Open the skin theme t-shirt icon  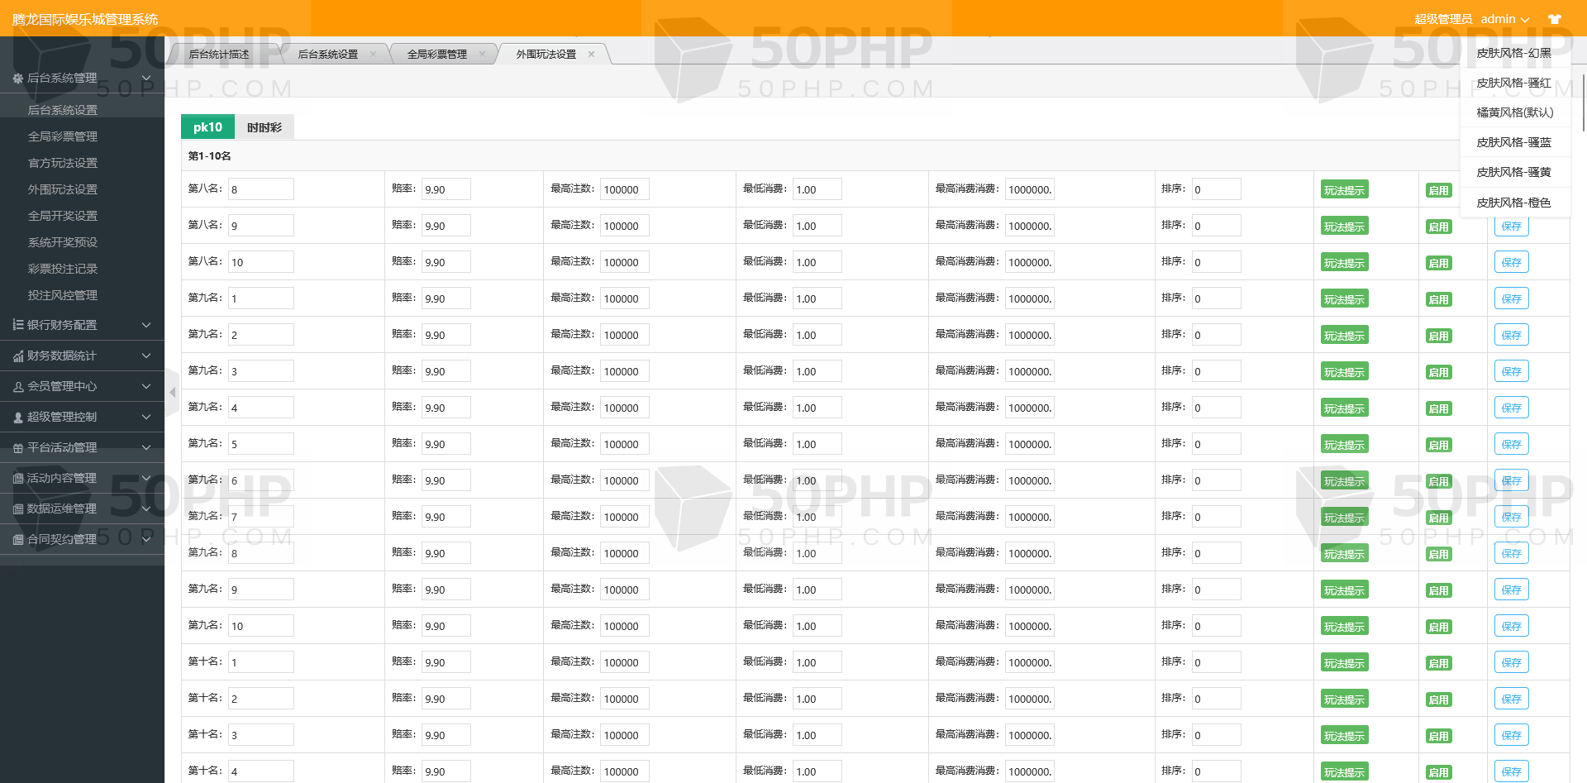tap(1555, 19)
